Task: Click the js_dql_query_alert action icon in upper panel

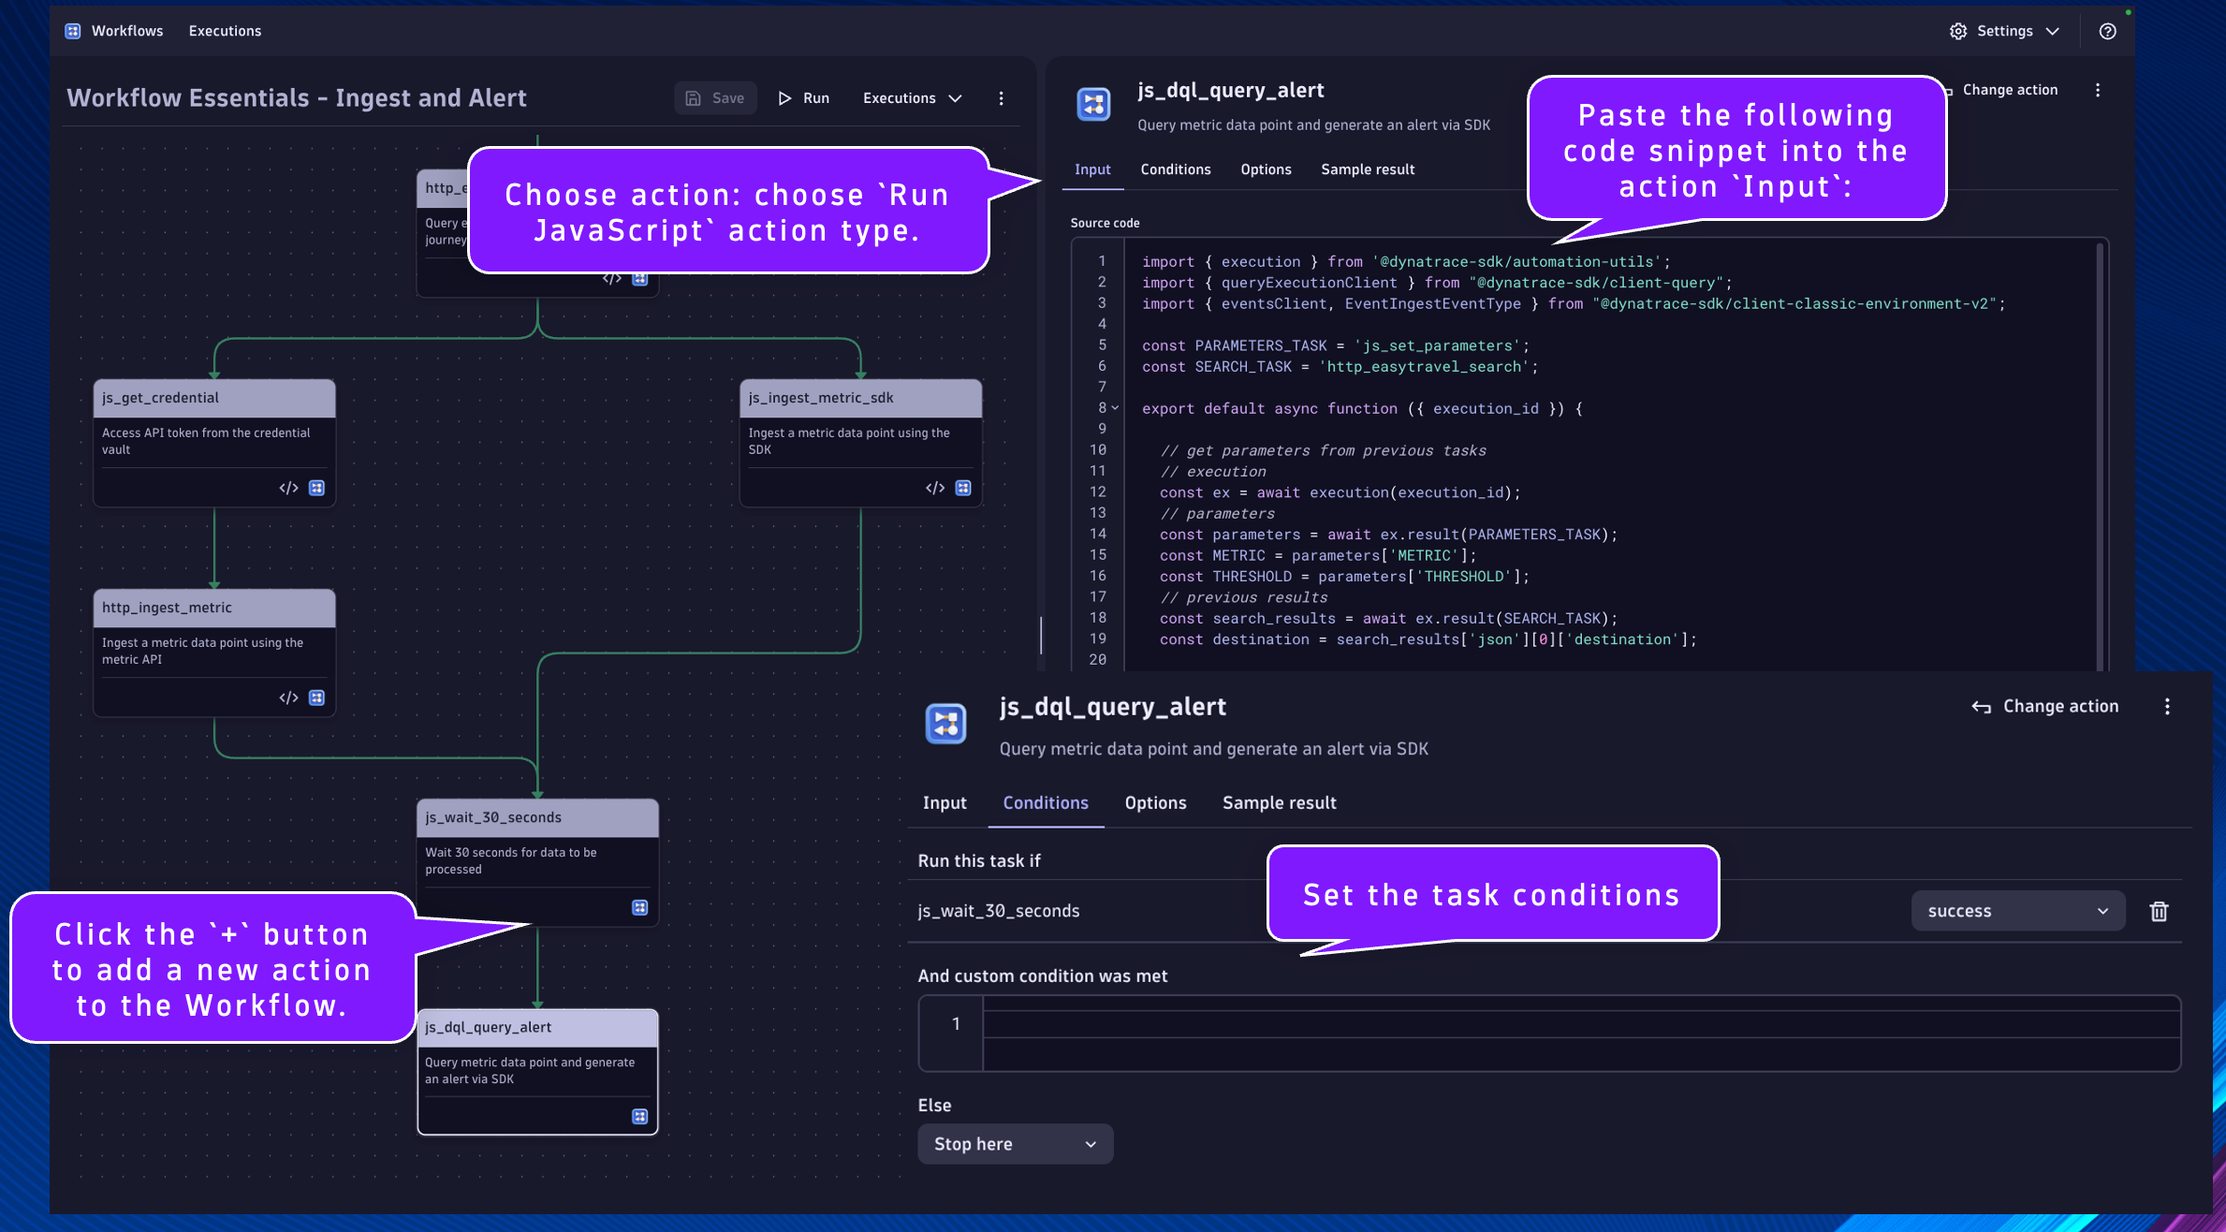Action: click(1093, 104)
